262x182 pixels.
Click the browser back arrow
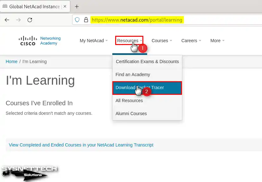point(7,20)
